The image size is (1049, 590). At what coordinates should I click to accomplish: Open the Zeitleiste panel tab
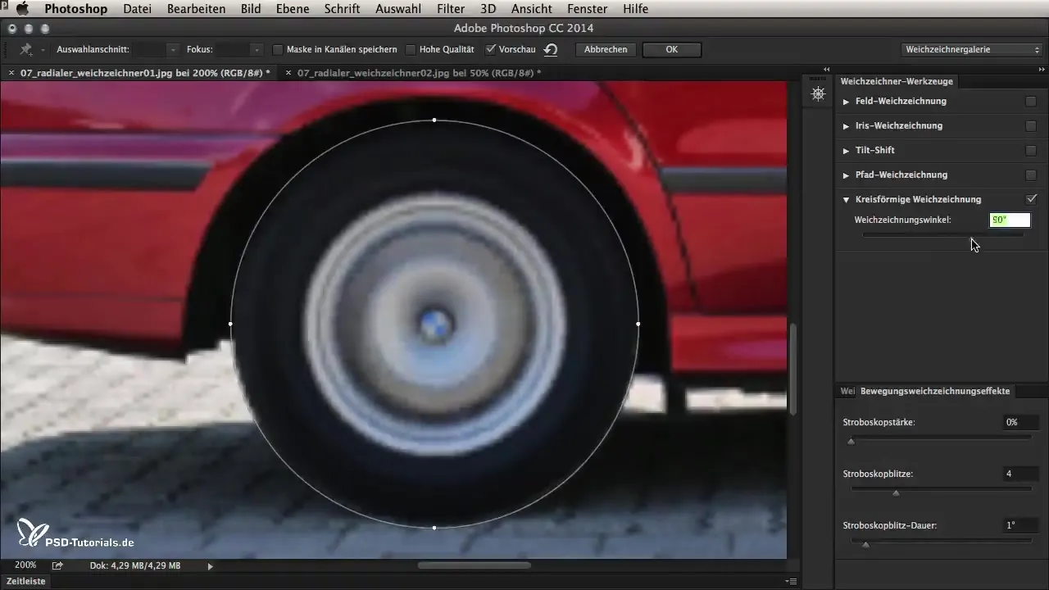25,581
